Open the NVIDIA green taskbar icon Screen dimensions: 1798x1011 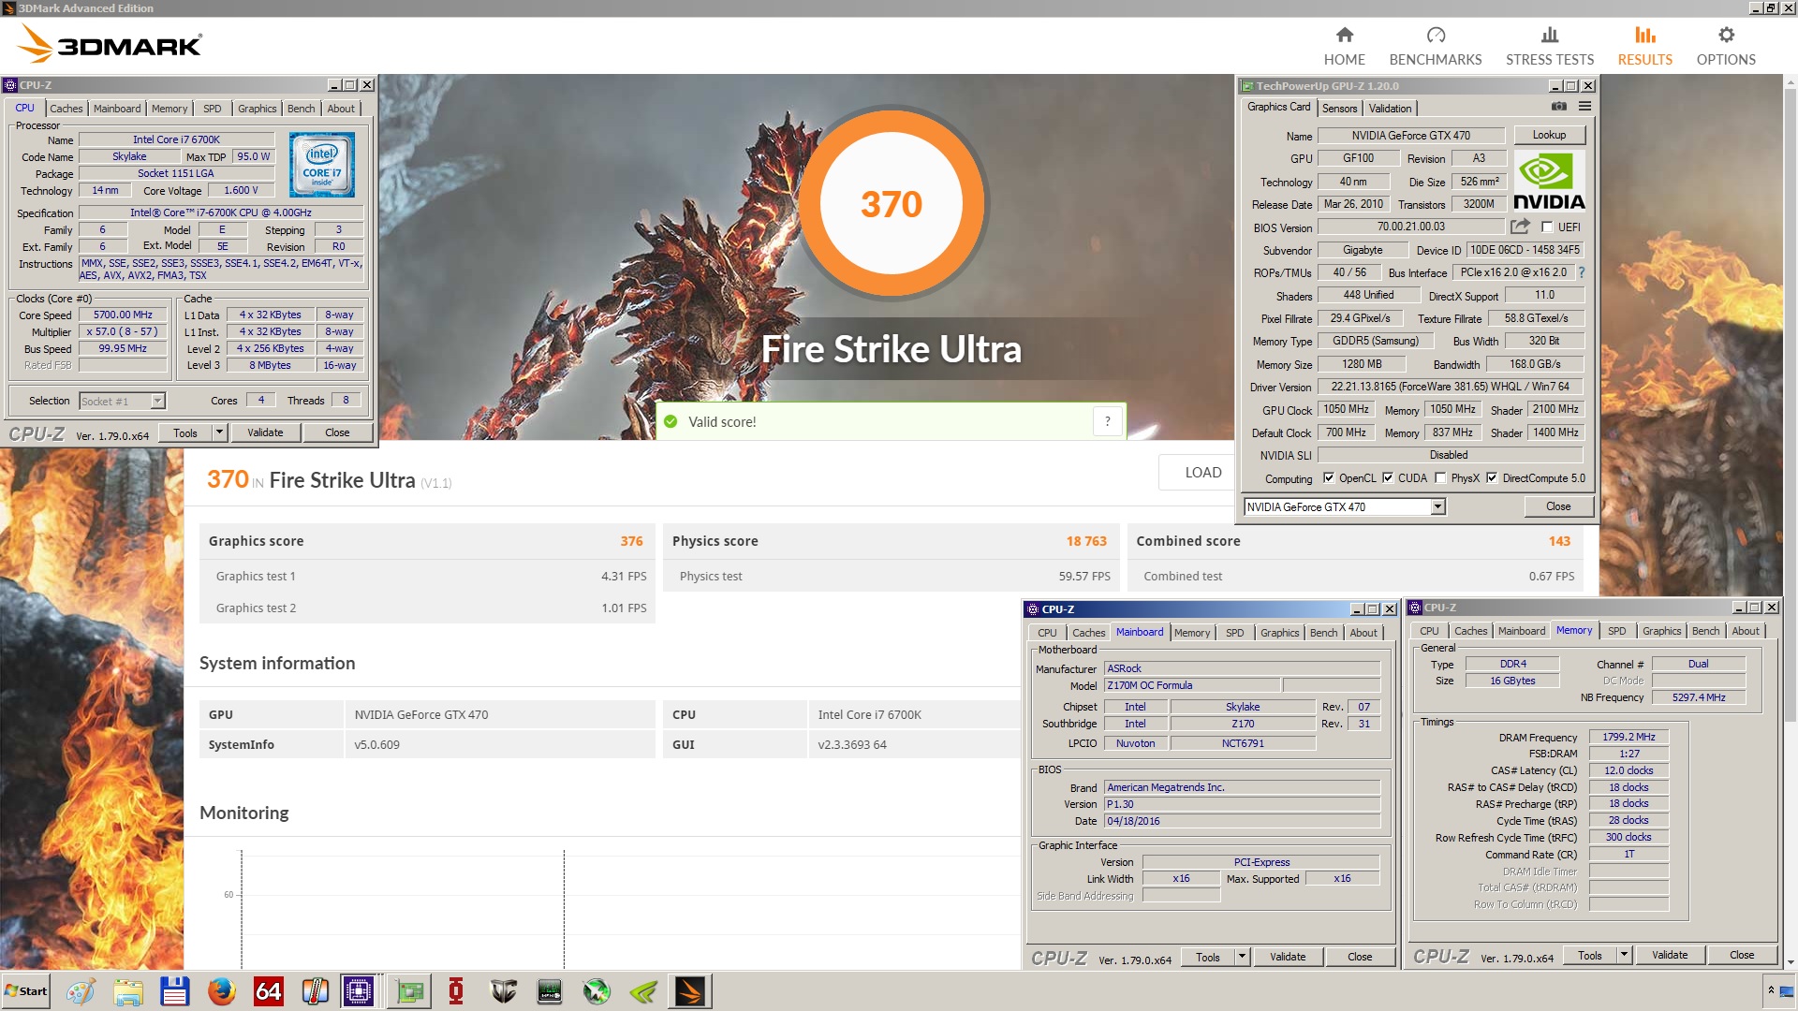(643, 991)
